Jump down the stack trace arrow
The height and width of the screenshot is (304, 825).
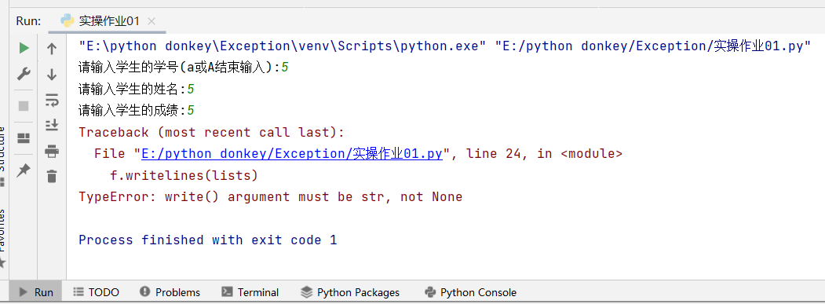(x=52, y=75)
